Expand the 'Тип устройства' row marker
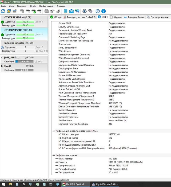171x187 pixels. 57,173
